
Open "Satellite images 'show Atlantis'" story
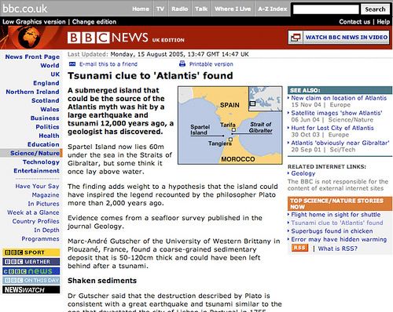click(336, 113)
